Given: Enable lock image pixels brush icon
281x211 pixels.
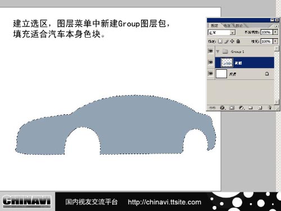Looking at the screenshot, I should click(226, 41).
